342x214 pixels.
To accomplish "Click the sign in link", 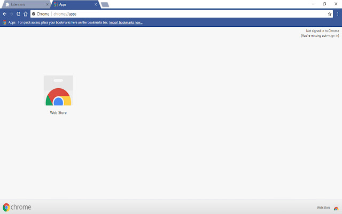I will click(x=334, y=36).
